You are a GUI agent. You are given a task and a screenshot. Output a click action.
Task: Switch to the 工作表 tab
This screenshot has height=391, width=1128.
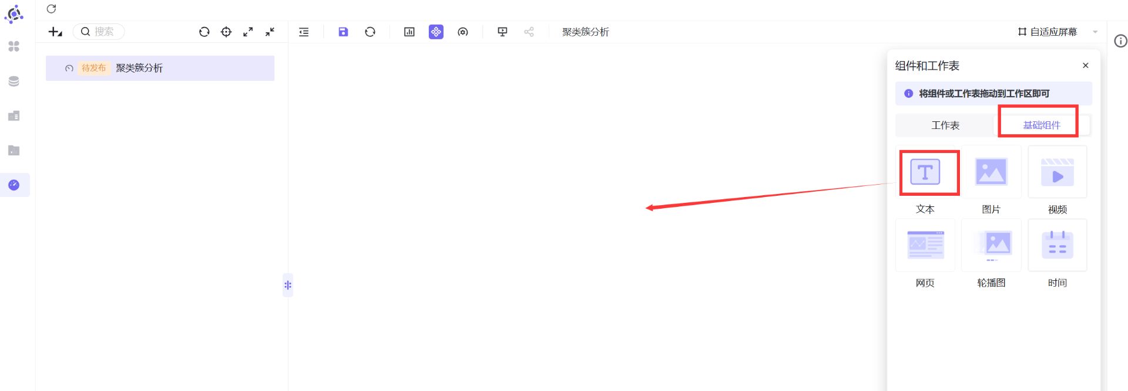coord(945,125)
